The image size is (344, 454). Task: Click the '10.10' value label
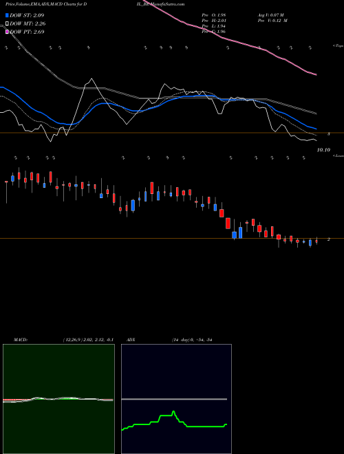[323, 150]
